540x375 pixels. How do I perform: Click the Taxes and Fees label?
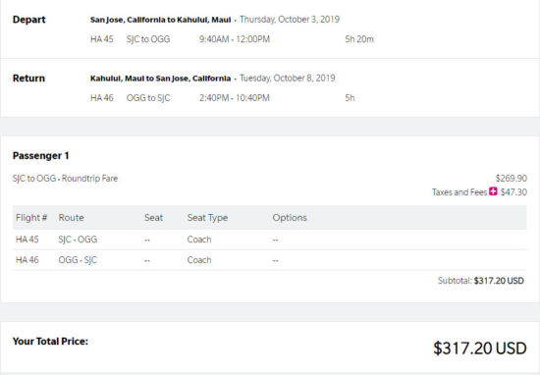(459, 192)
